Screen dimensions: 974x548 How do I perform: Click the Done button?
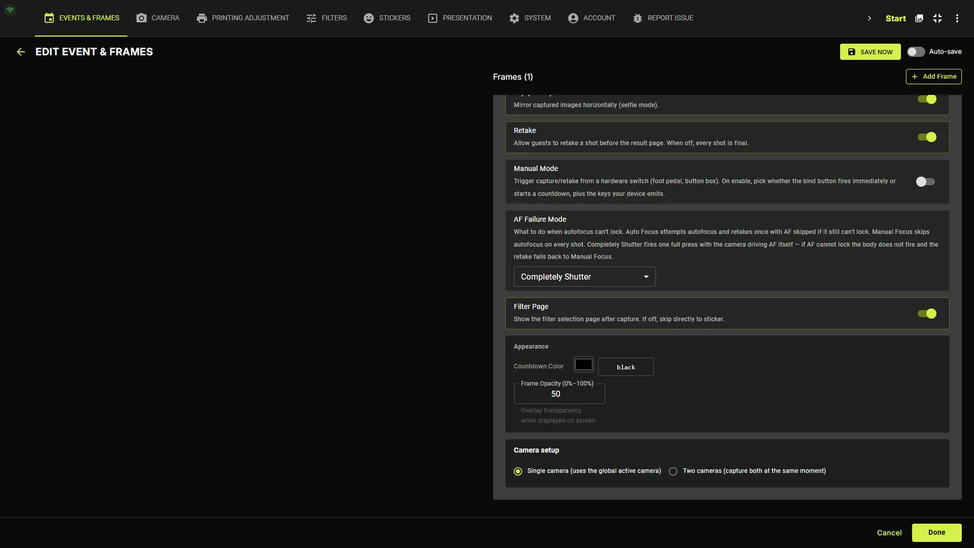pyautogui.click(x=936, y=533)
